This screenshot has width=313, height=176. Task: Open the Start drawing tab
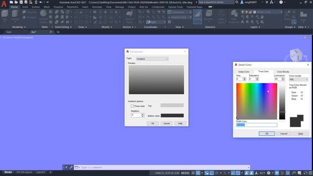pyautogui.click(x=9, y=32)
